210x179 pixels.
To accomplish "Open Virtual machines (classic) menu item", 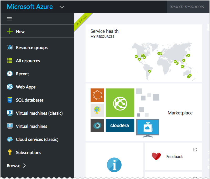I will [39, 113].
